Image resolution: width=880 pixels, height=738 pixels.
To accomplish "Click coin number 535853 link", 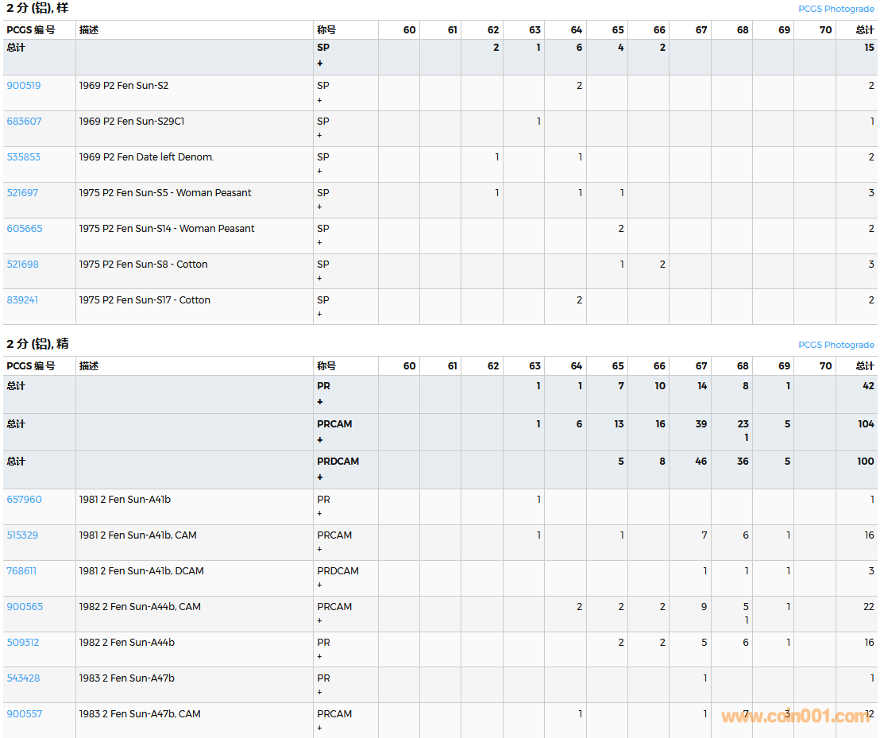I will (x=24, y=157).
